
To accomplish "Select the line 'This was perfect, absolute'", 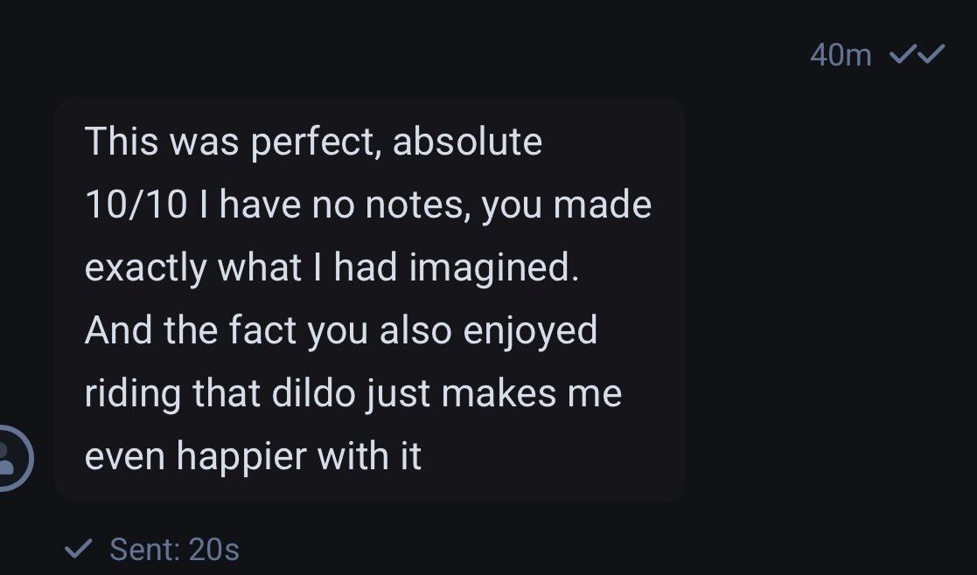I will click(313, 142).
